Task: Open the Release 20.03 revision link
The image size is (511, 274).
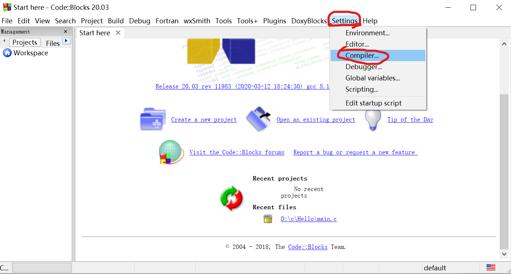Action: pyautogui.click(x=242, y=87)
